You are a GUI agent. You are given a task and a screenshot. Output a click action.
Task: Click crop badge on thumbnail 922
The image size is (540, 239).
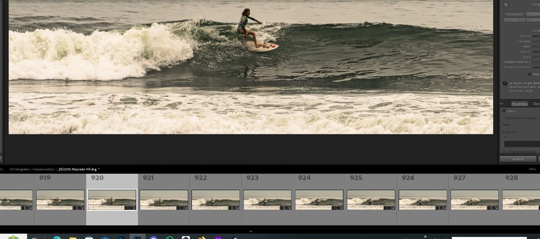coord(234,208)
